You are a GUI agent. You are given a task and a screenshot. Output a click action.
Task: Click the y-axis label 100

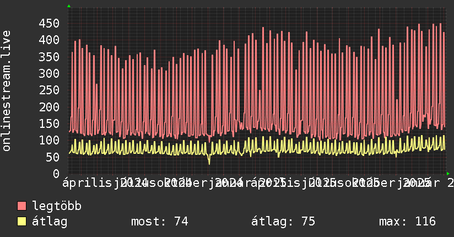click(x=49, y=140)
